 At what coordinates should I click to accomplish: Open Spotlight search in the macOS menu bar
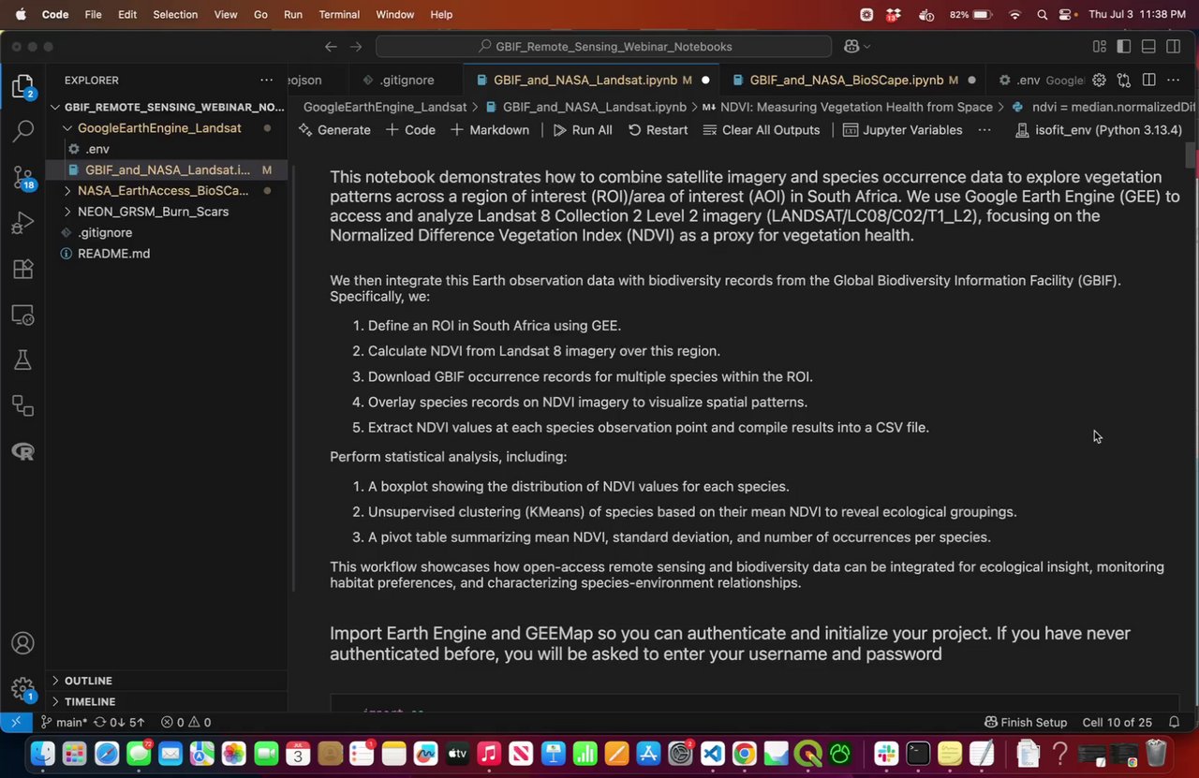1042,15
